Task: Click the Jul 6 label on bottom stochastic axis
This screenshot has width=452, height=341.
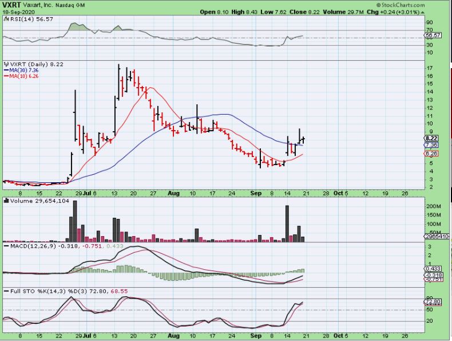Action: (90, 336)
